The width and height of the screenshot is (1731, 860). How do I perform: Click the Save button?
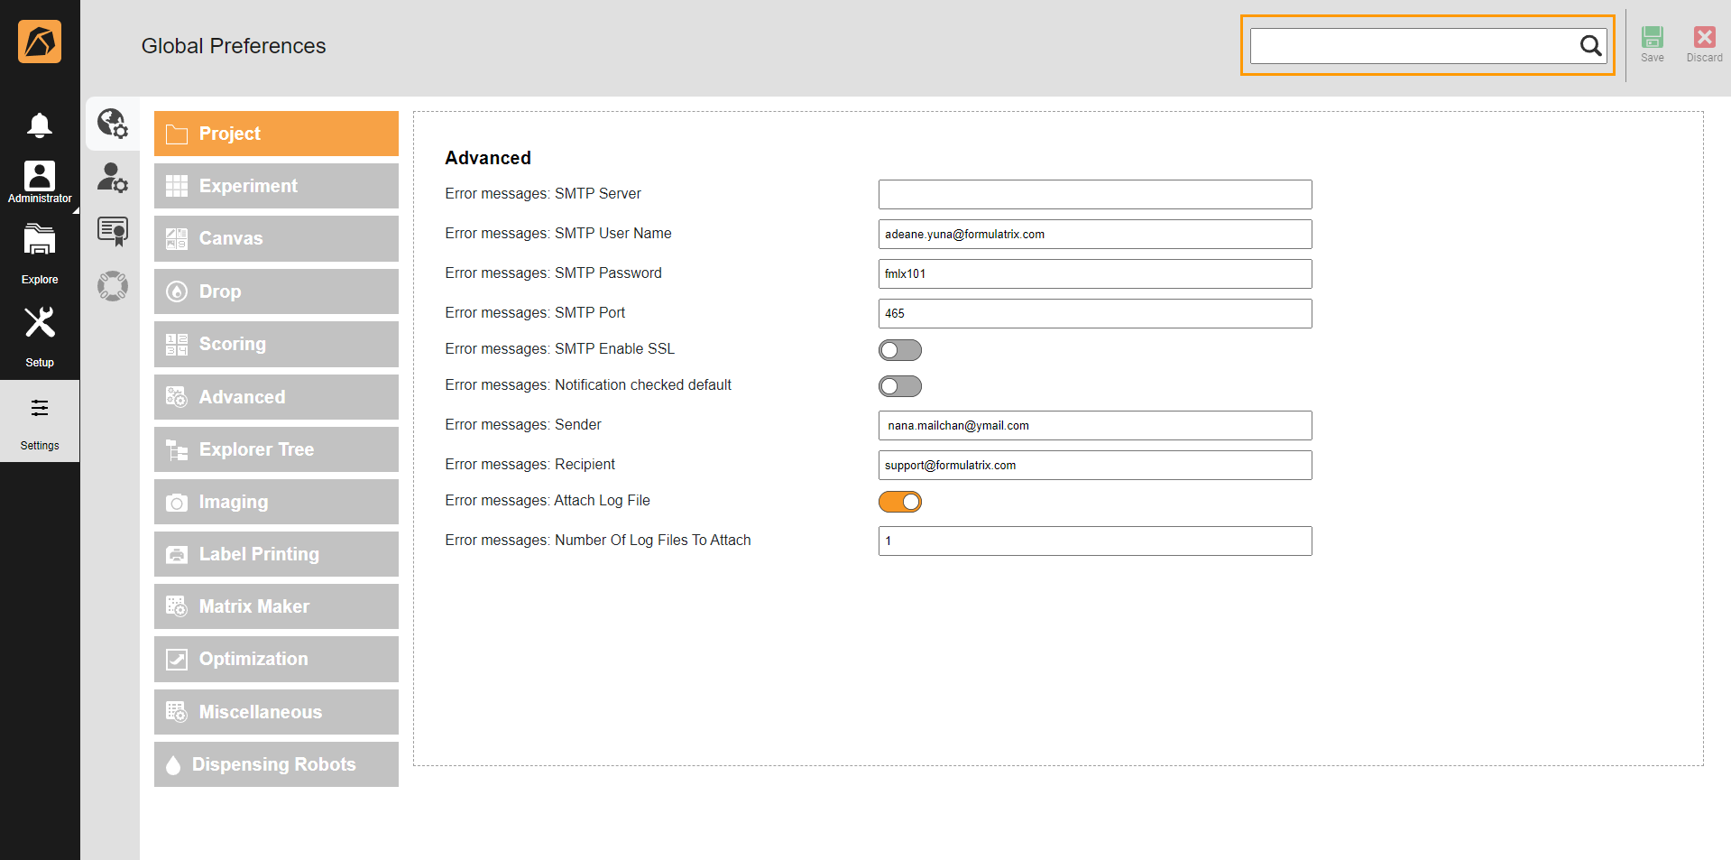[x=1652, y=43]
